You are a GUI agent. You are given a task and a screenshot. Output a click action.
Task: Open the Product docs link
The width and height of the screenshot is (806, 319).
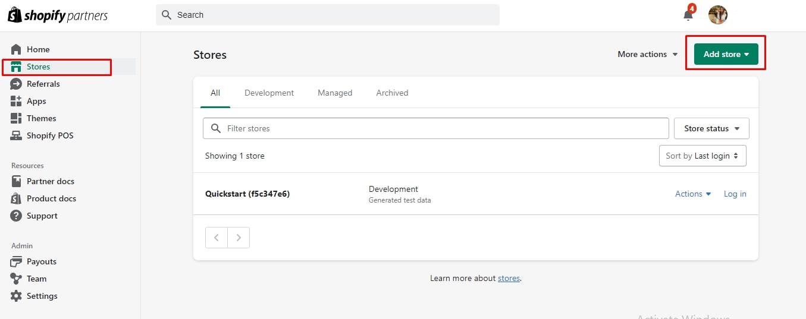click(51, 198)
